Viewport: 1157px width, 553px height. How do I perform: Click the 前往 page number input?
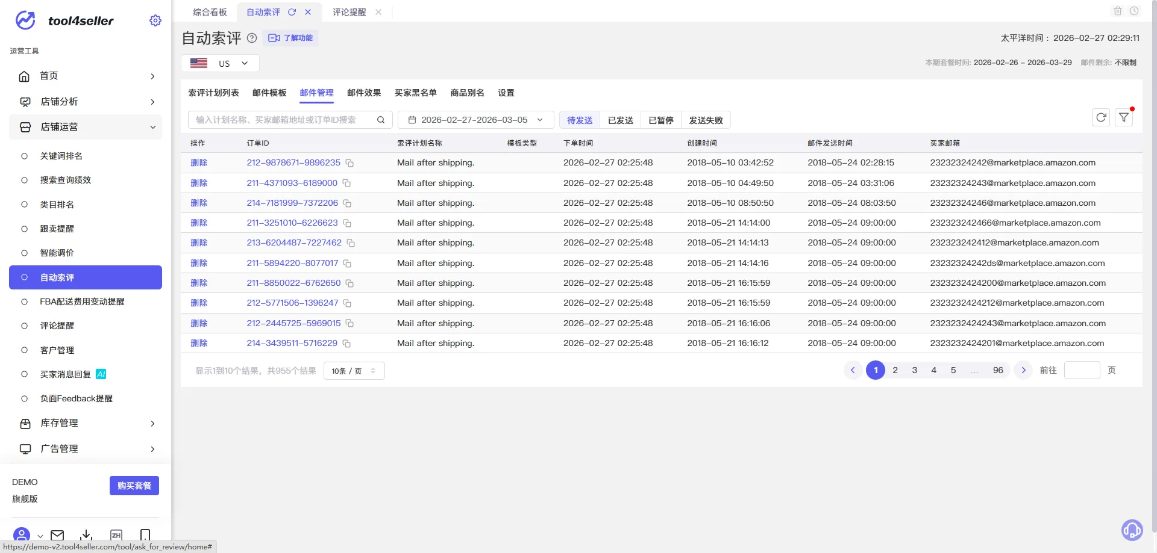(1082, 370)
